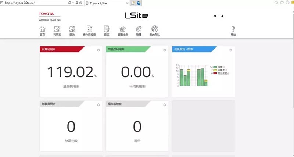The width and height of the screenshot is (294, 157).
Task: Open settings gear on 操作前检查 card
Action: click(165, 105)
